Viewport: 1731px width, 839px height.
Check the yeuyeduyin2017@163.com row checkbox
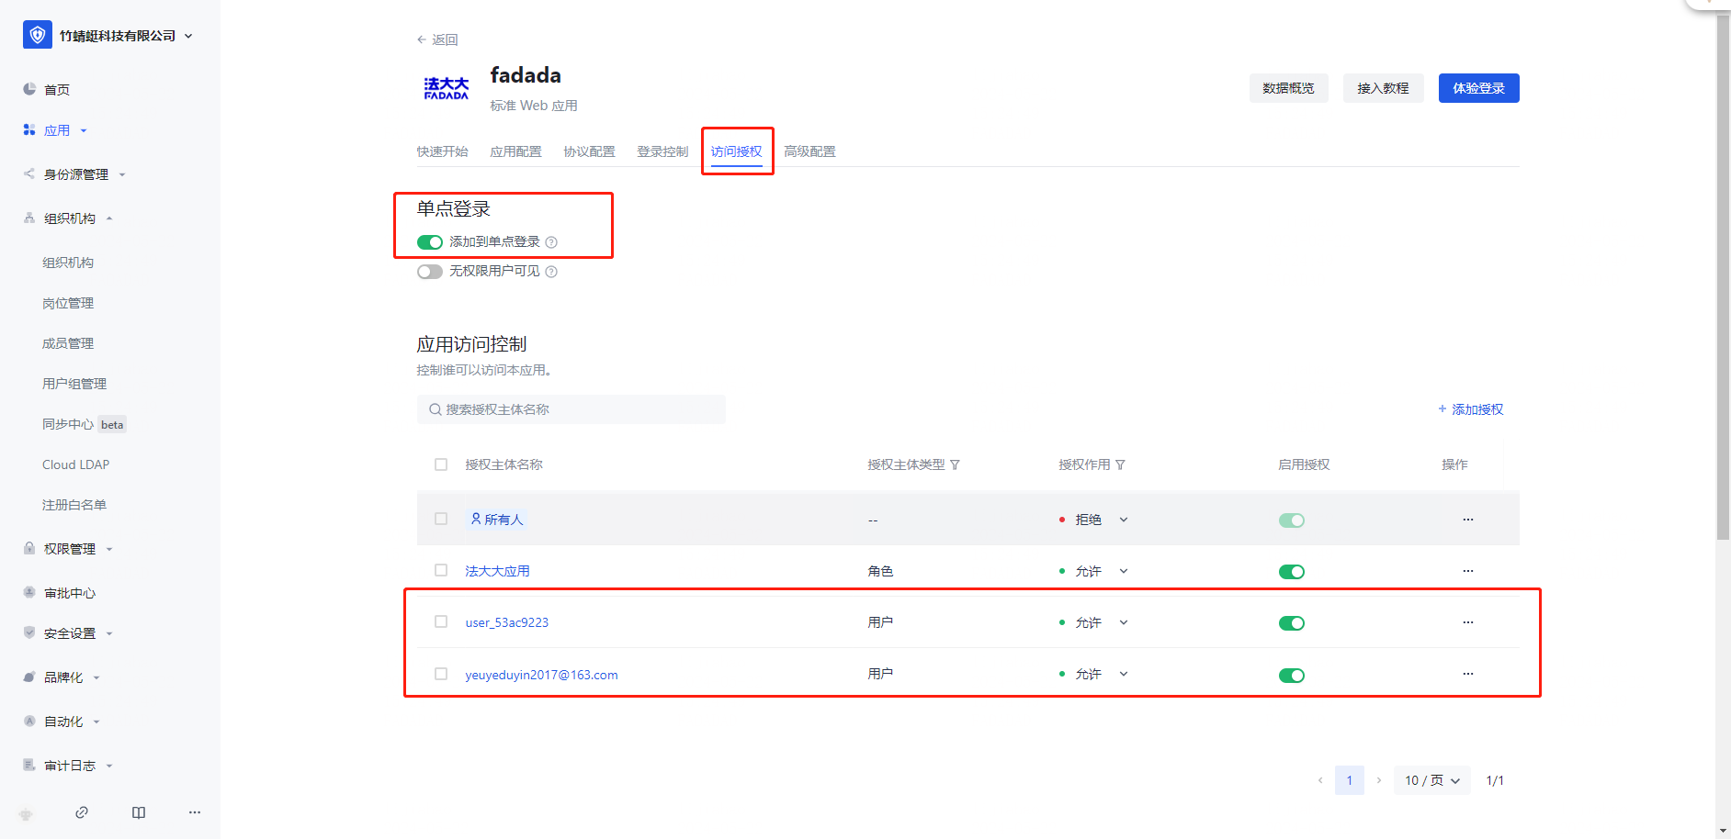441,674
